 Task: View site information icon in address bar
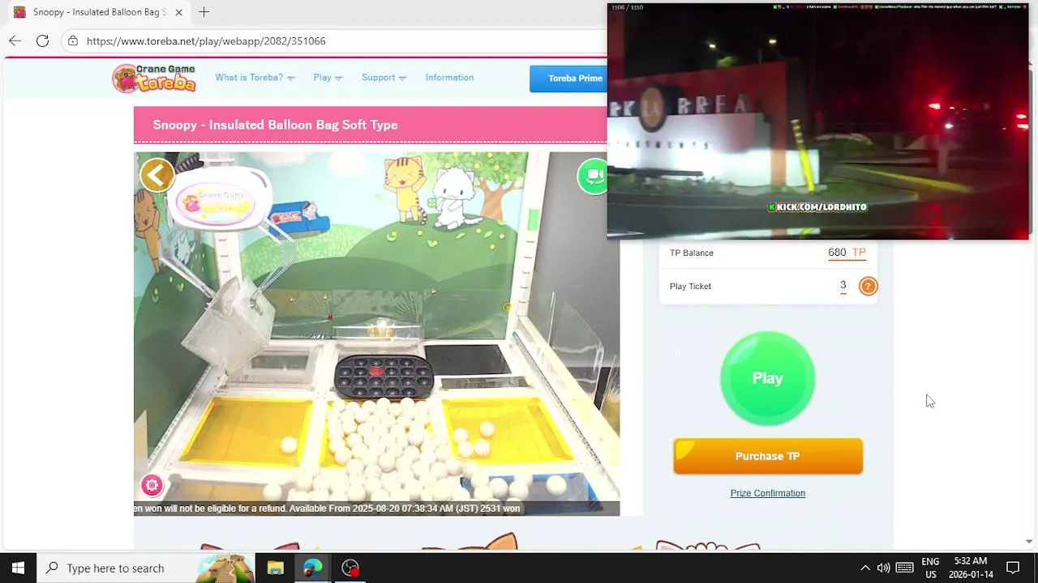point(73,40)
